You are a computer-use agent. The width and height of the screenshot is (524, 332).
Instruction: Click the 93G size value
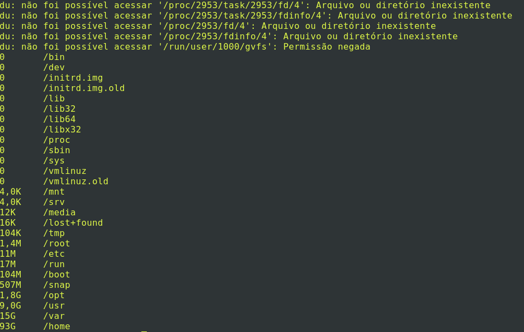8,327
